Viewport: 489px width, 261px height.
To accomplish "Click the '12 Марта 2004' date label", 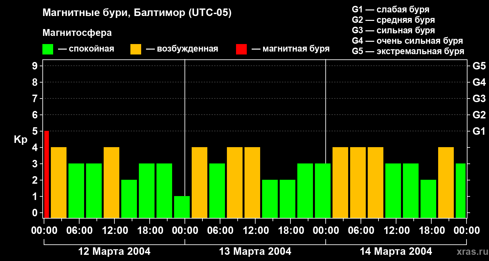I will (114, 252).
